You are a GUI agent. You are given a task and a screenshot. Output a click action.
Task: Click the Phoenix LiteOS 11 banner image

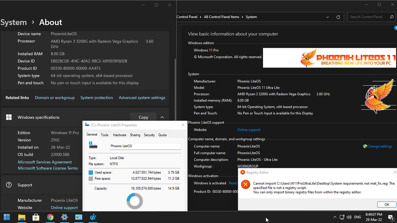click(330, 58)
